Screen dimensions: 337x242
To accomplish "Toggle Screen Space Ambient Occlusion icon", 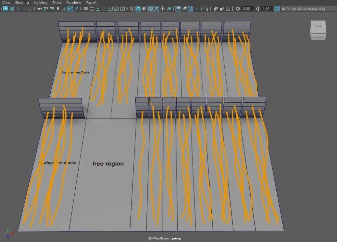I will pyautogui.click(x=178, y=9).
